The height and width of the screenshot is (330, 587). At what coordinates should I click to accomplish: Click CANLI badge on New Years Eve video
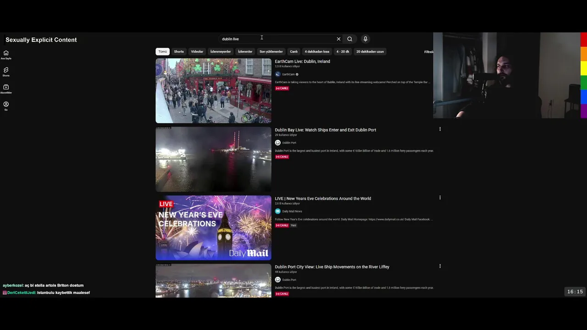tap(282, 225)
